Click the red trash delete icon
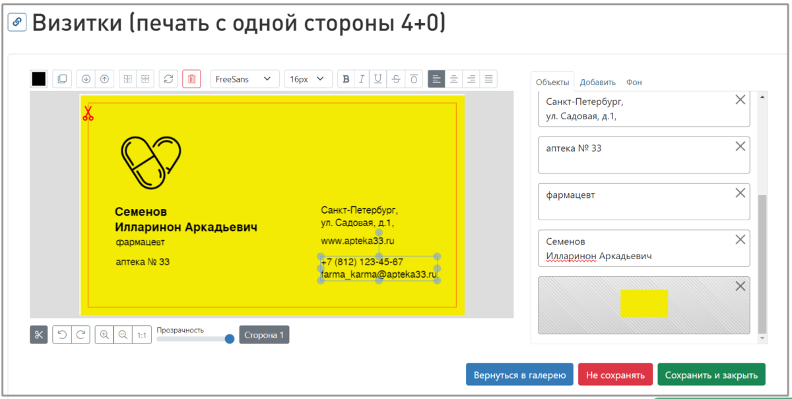 click(x=191, y=79)
